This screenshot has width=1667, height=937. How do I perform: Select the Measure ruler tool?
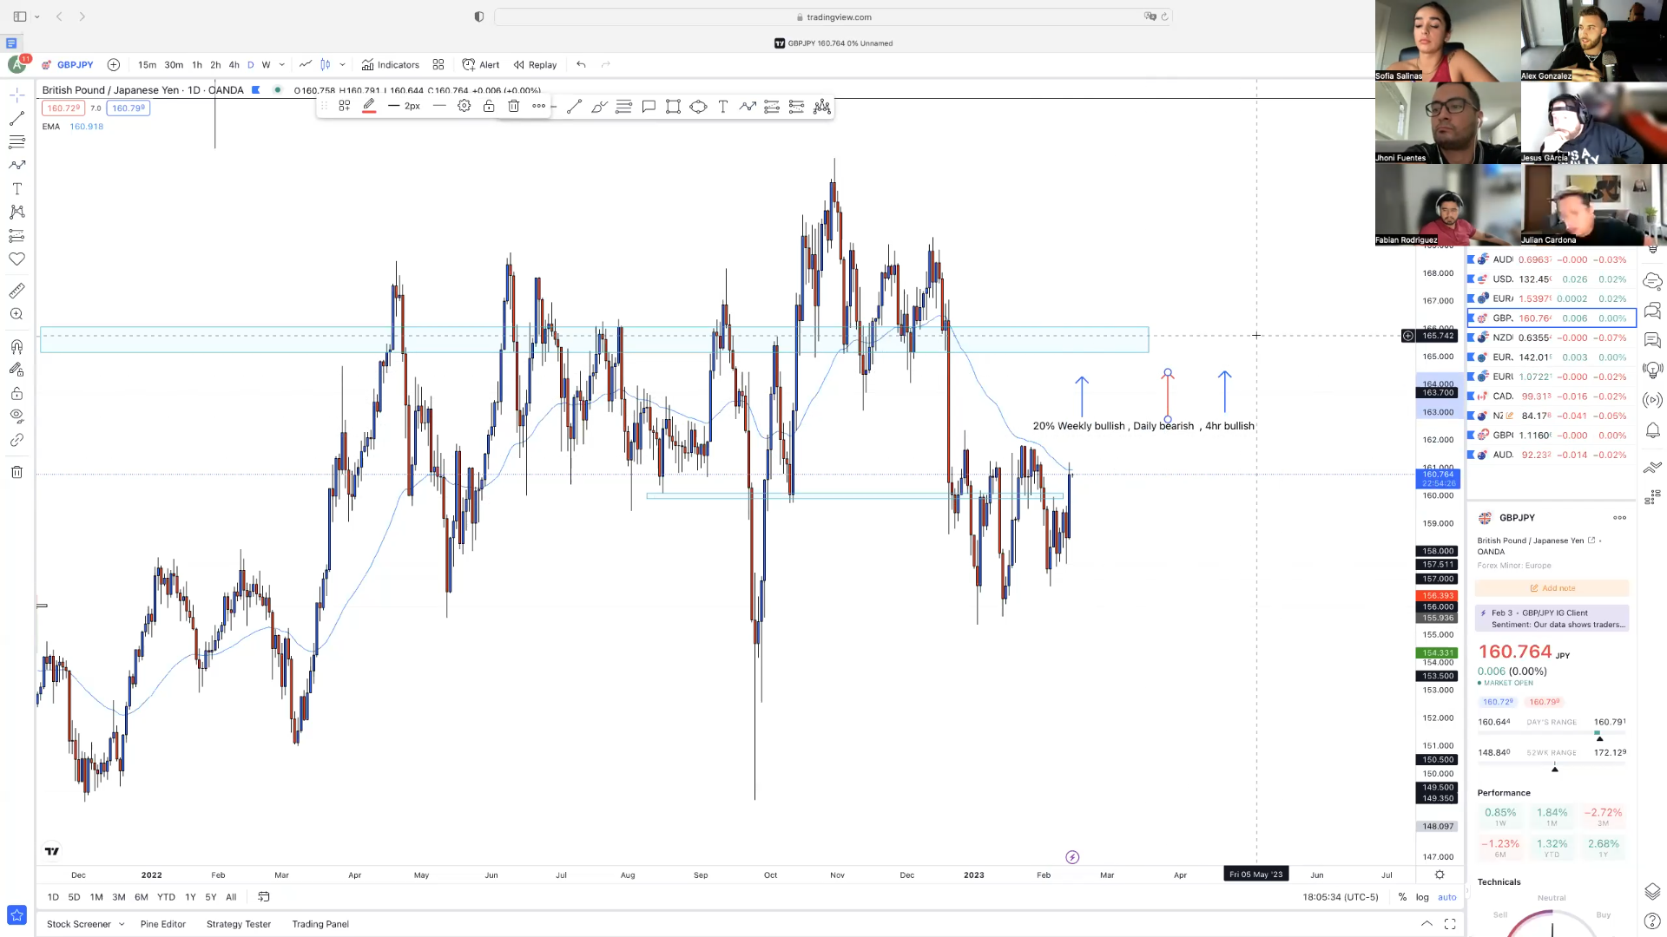16,292
